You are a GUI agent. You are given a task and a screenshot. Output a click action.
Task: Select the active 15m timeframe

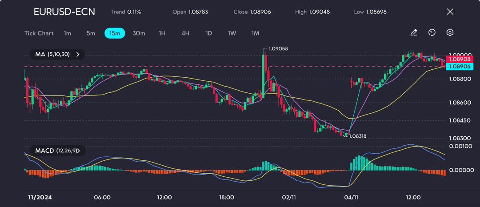point(115,33)
